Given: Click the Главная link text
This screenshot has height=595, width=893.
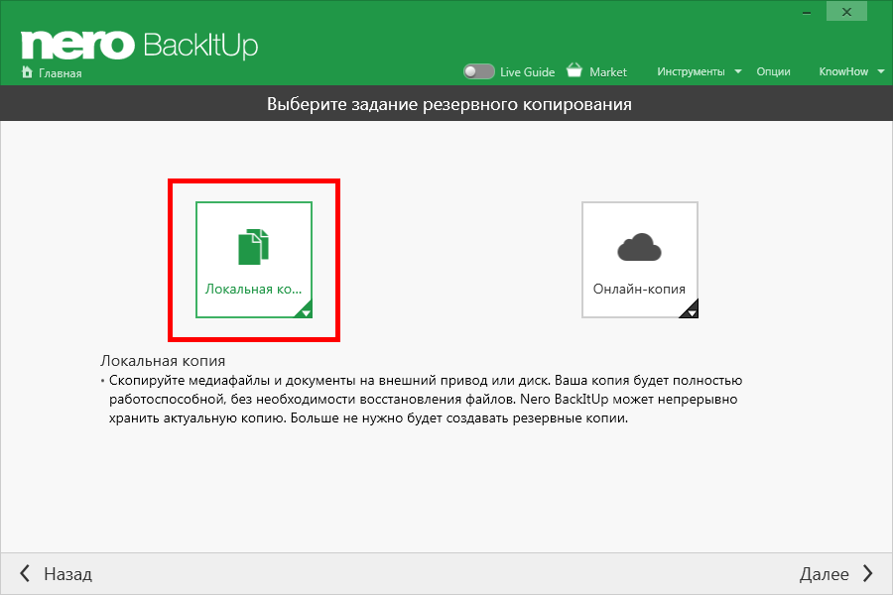Looking at the screenshot, I should click(61, 73).
